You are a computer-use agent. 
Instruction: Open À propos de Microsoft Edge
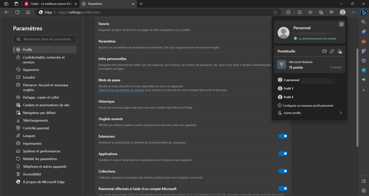coord(45,182)
